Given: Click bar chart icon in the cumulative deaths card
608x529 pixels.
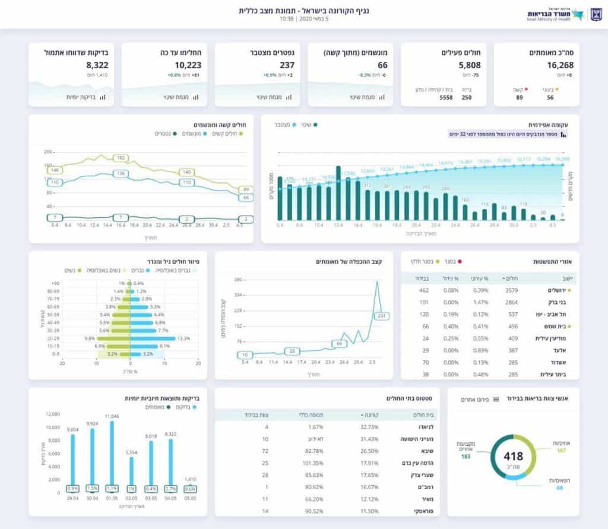Looking at the screenshot, I should coord(289,97).
